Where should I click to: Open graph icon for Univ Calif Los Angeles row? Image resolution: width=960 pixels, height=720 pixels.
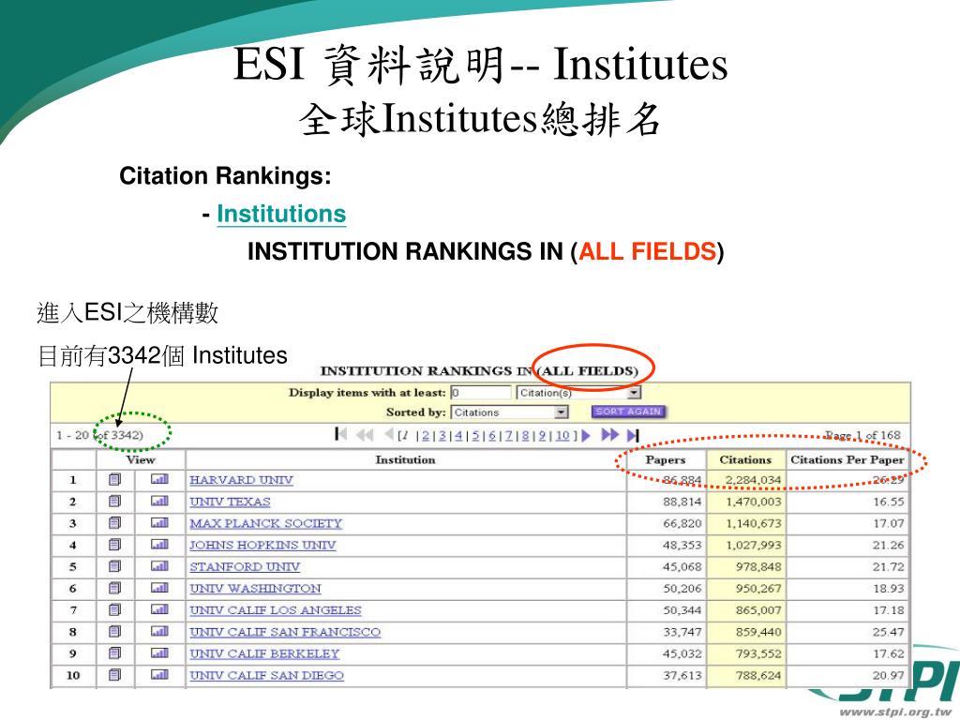(159, 609)
